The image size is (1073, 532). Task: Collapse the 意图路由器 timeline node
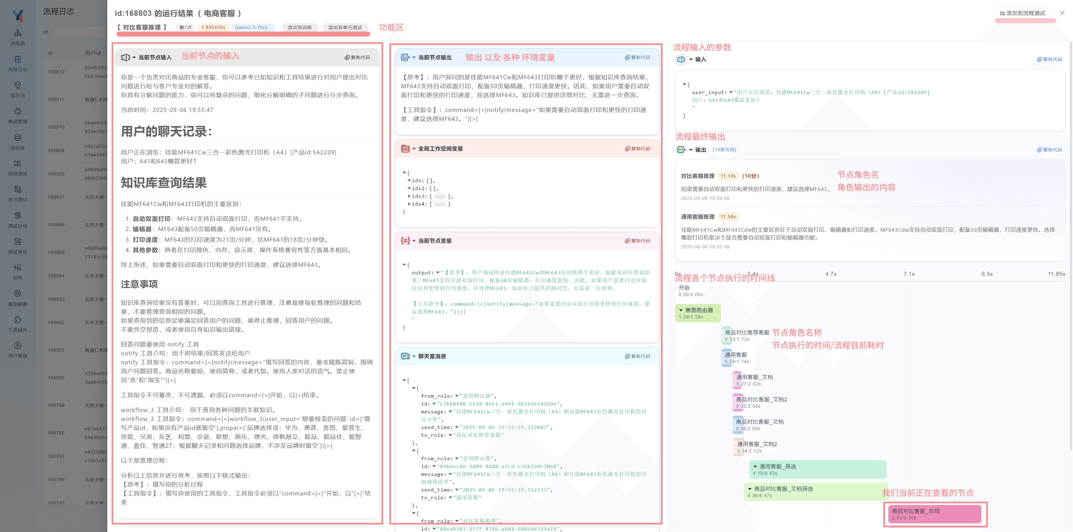click(x=681, y=310)
